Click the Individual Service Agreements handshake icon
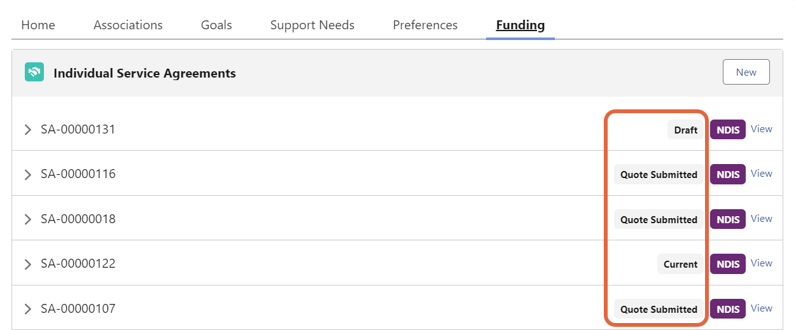 pos(34,72)
